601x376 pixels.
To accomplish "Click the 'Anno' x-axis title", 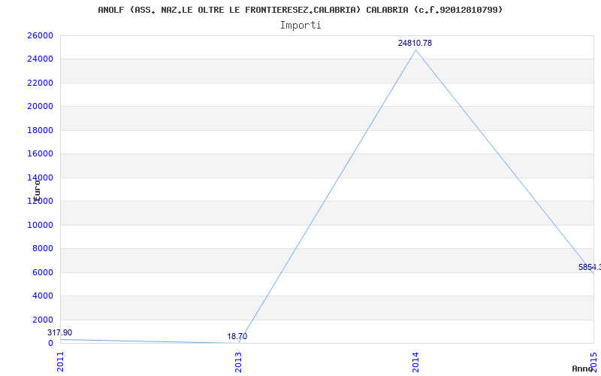I will point(583,368).
